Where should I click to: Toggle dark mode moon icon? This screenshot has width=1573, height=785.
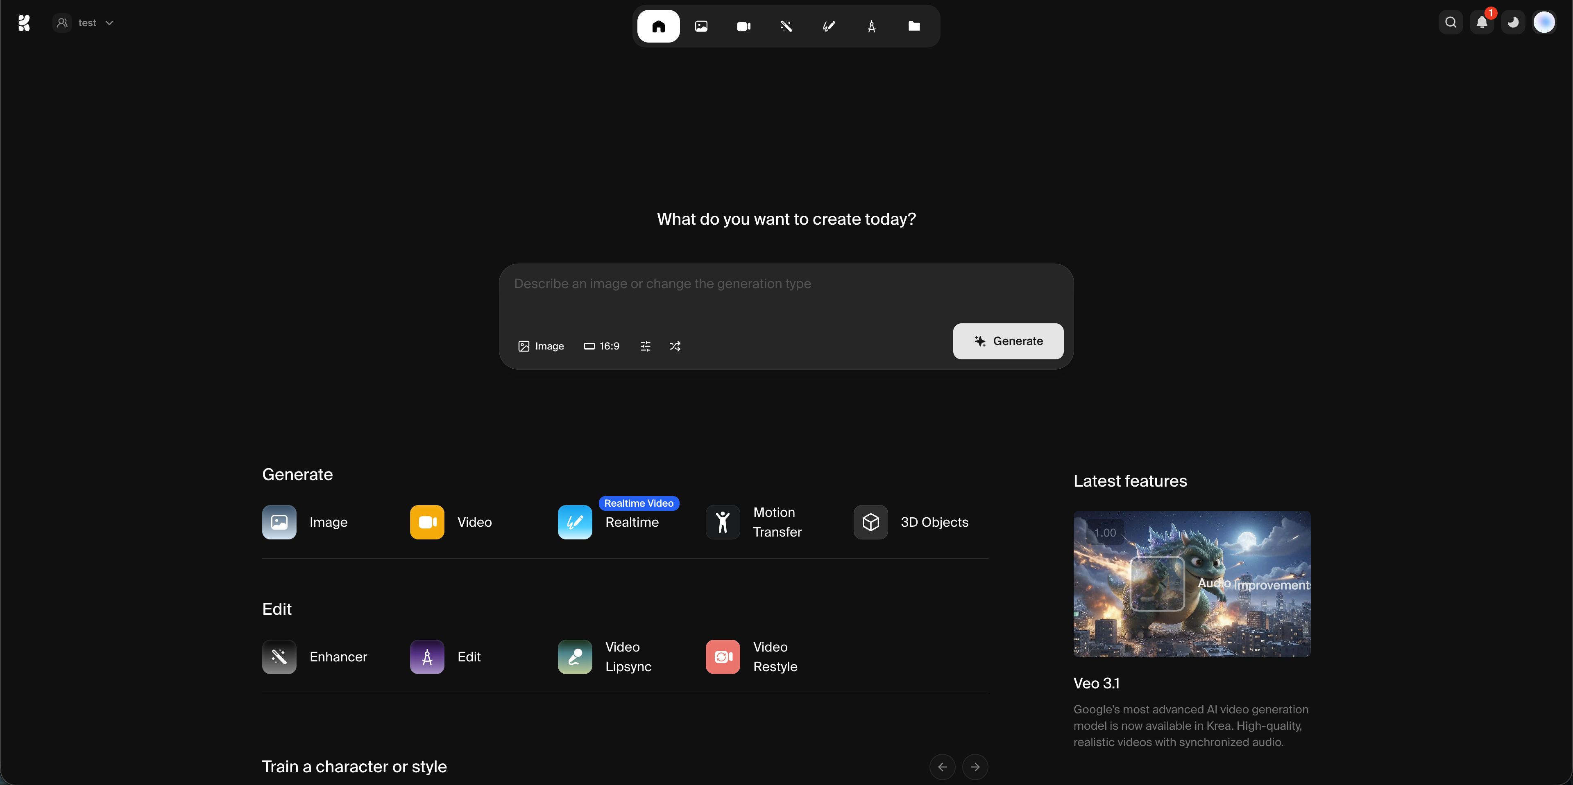(1513, 23)
